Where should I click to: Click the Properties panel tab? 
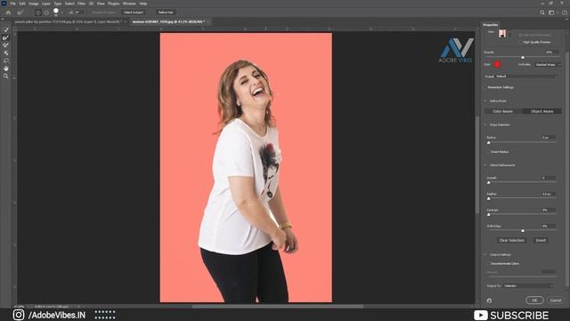pyautogui.click(x=491, y=25)
